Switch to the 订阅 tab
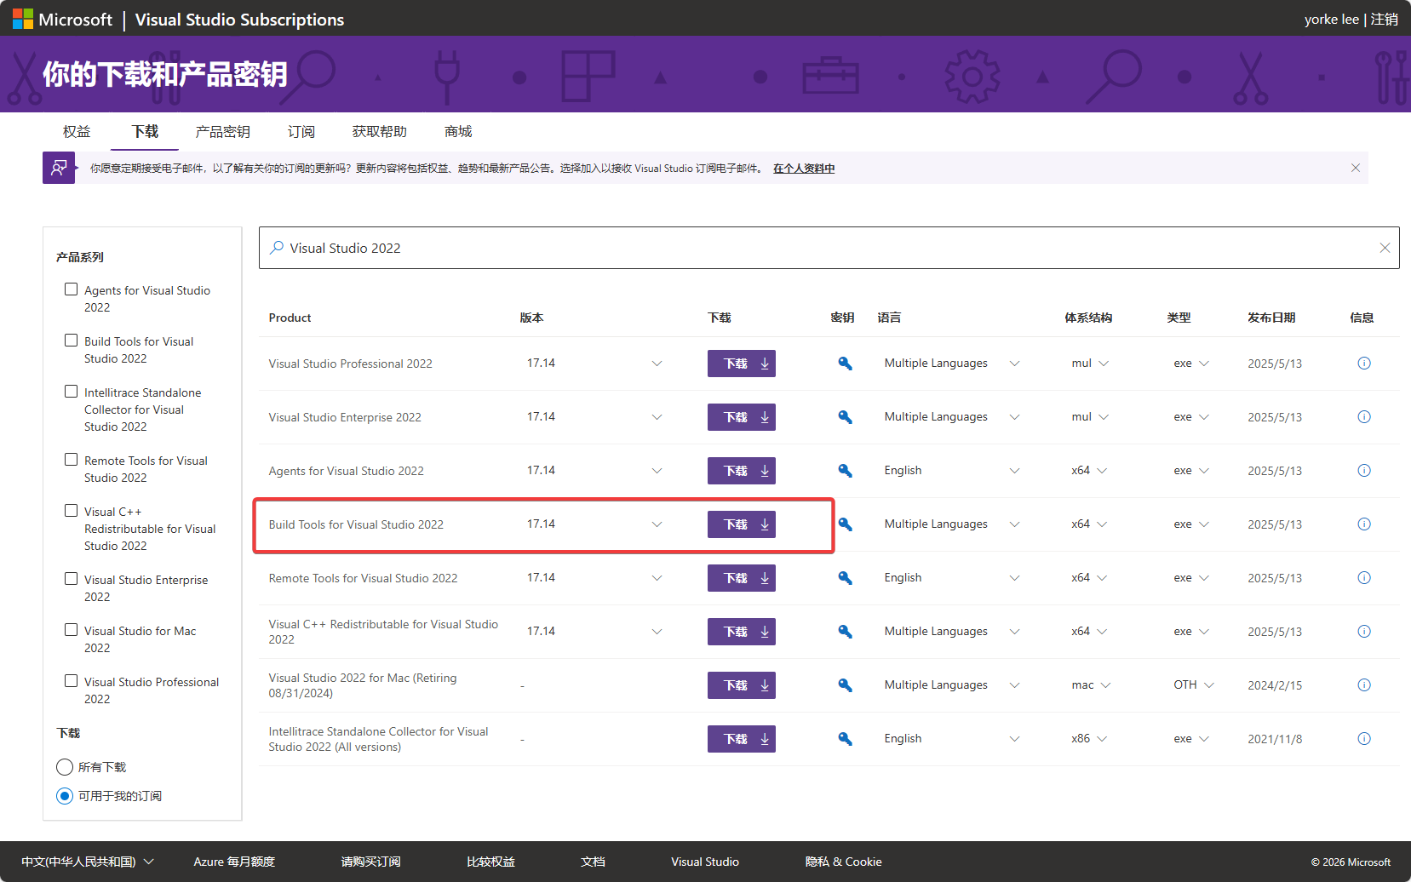1411x882 pixels. coord(301,132)
